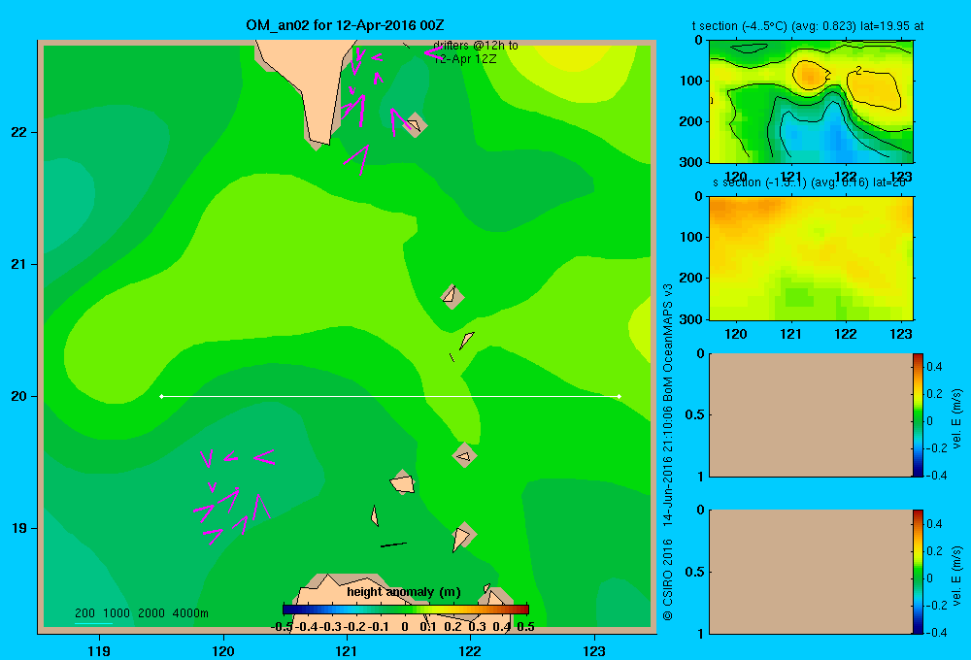Click the '0.5' tick at colorbar right end
Image resolution: width=971 pixels, height=660 pixels.
pyautogui.click(x=525, y=627)
